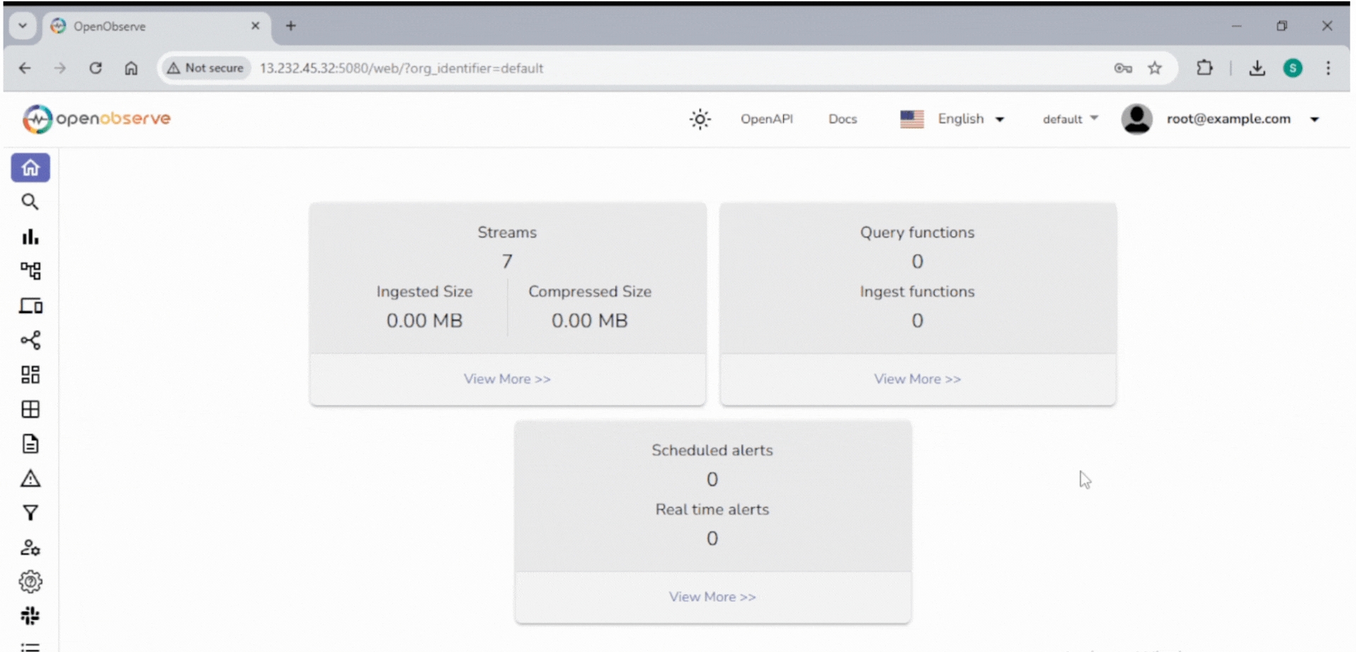
Task: Open the Docs menu item
Action: tap(842, 119)
